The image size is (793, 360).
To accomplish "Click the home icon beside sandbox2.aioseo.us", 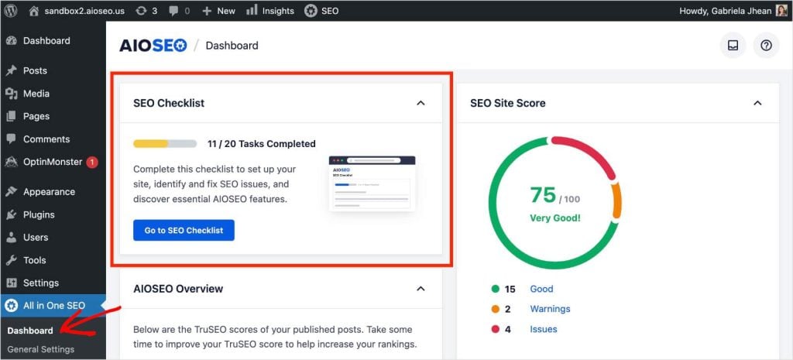I will [34, 11].
